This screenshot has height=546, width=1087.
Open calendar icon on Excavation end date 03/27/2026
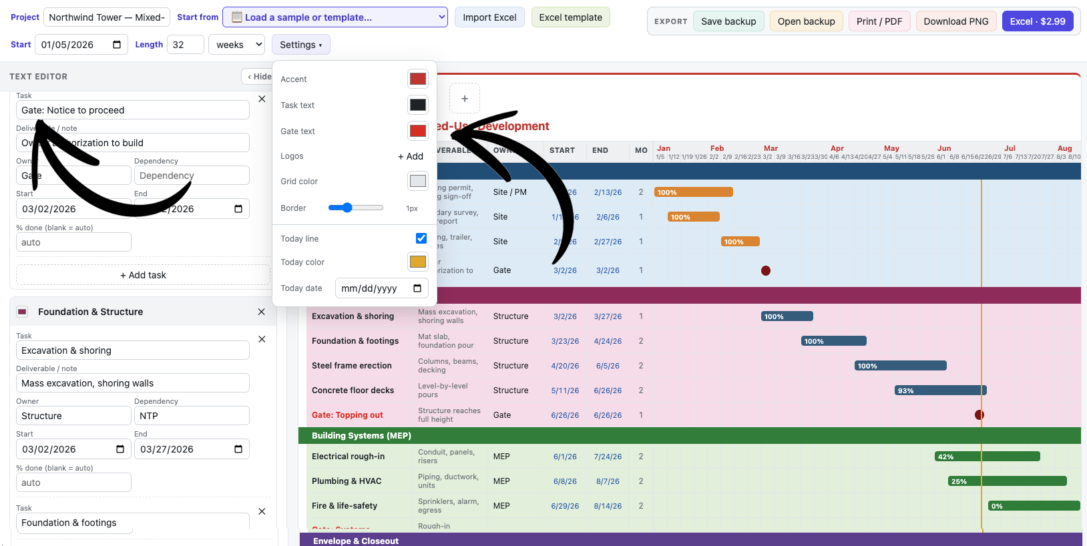click(x=238, y=449)
